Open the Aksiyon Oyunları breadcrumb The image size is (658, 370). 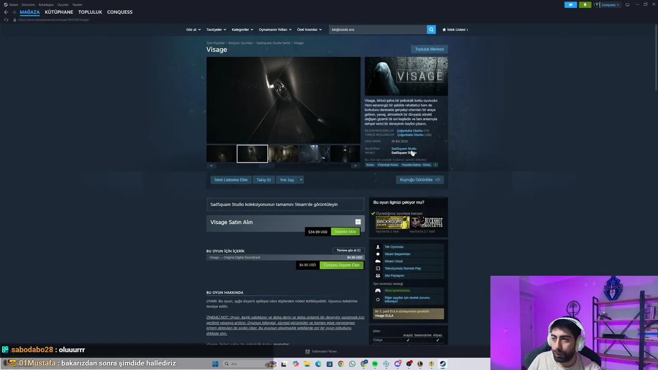coord(241,43)
